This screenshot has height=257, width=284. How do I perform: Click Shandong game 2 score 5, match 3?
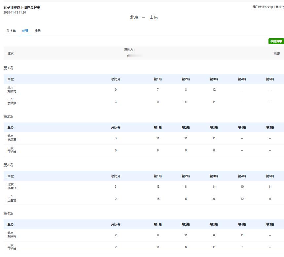click(x=186, y=199)
